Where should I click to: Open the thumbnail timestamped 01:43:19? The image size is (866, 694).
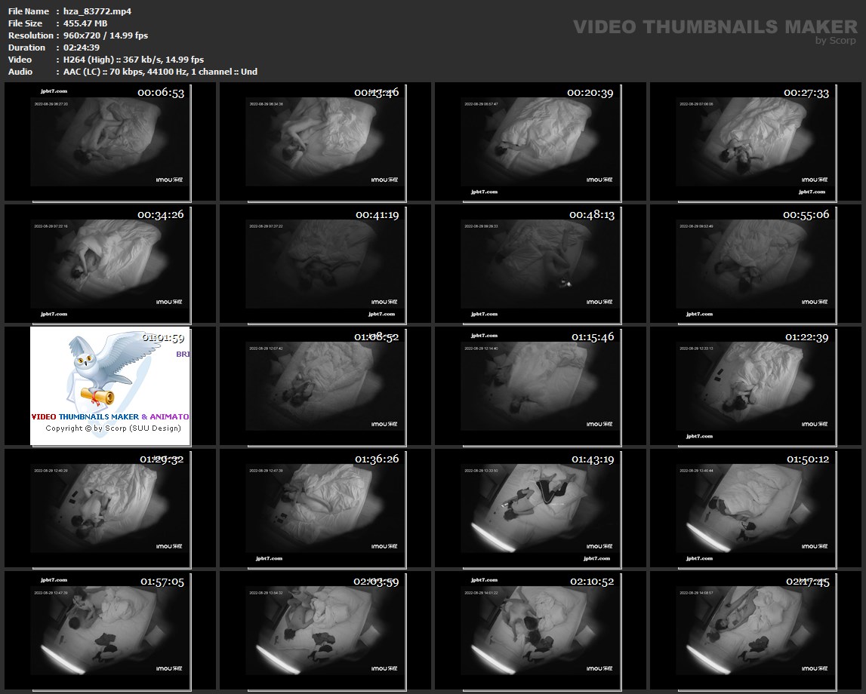(x=540, y=508)
